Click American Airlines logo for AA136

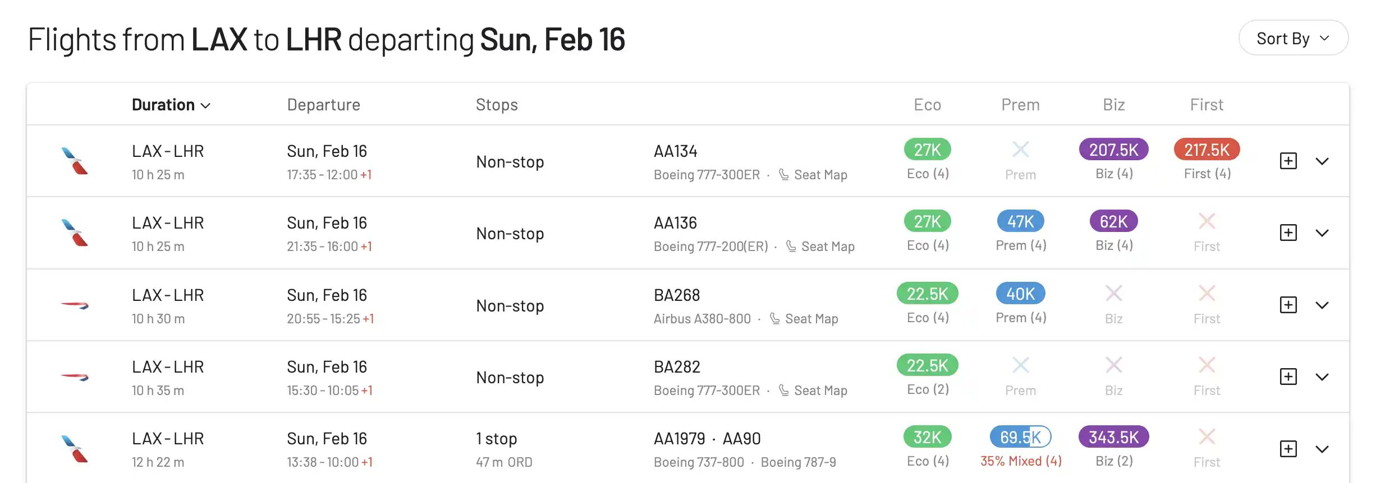point(75,233)
